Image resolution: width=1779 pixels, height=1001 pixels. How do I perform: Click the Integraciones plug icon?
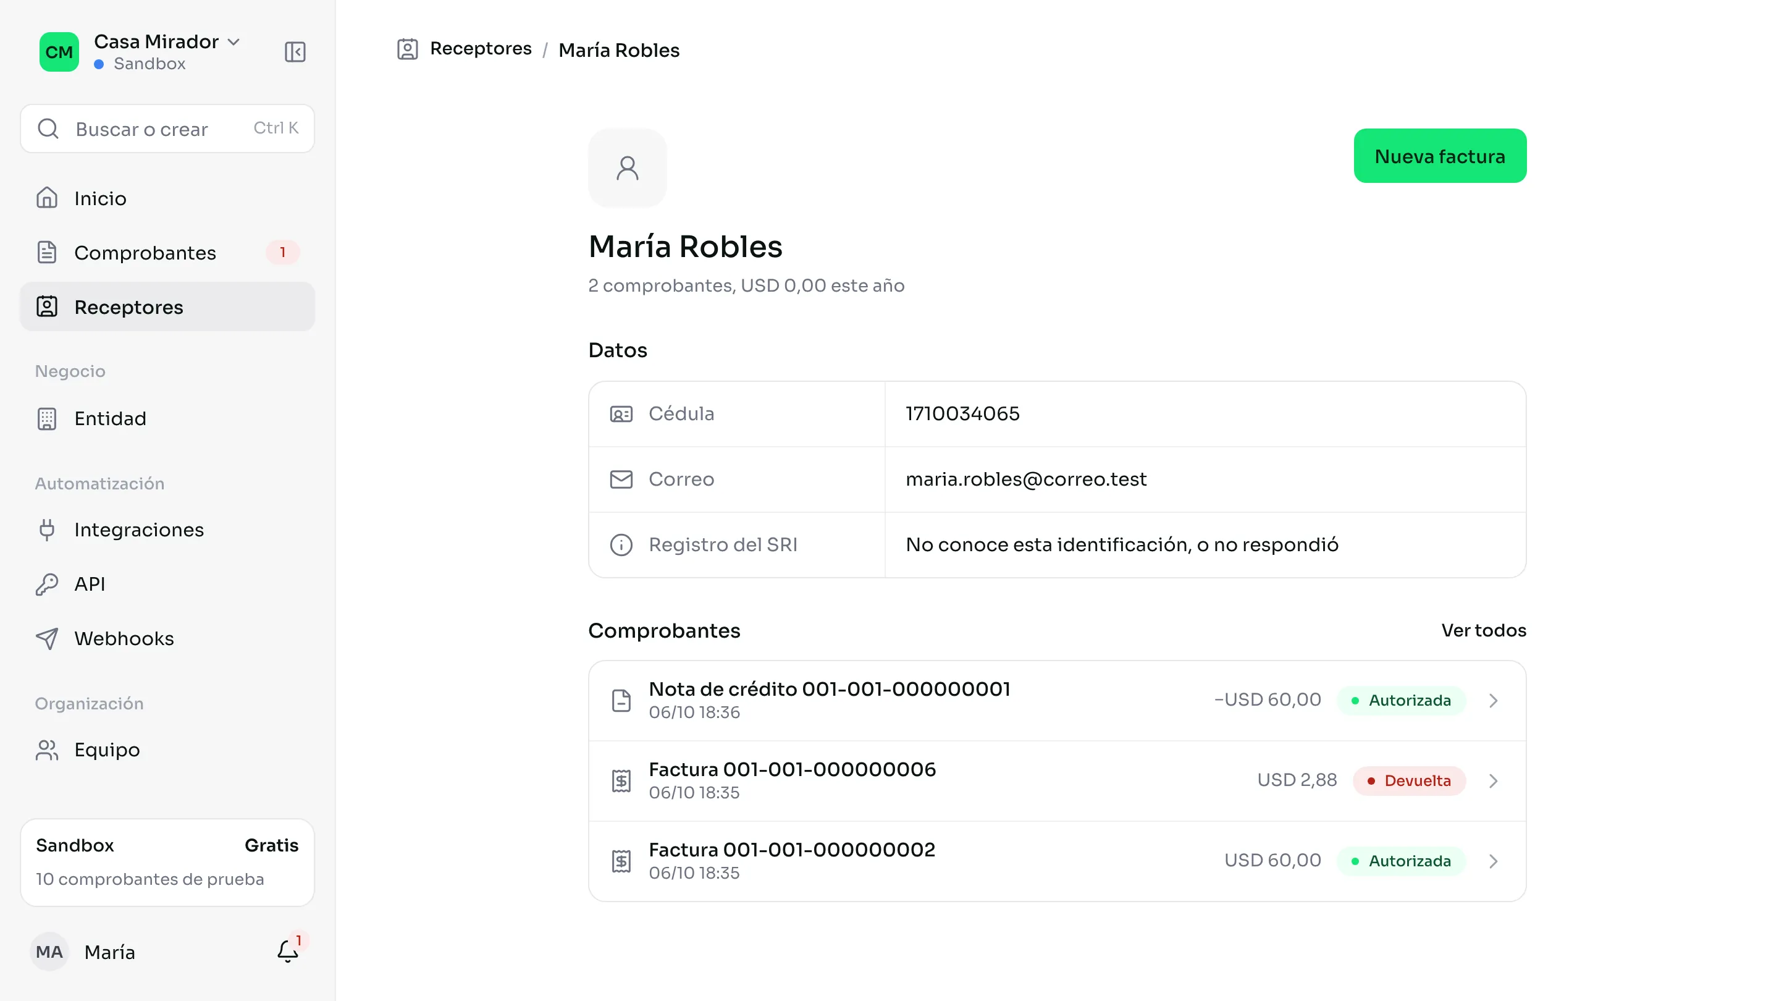[x=47, y=530]
